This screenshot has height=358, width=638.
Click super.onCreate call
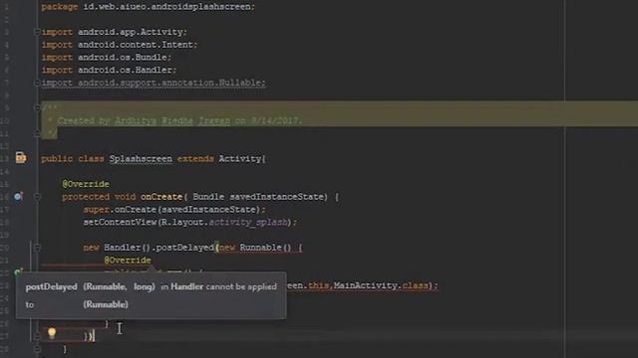click(x=174, y=210)
